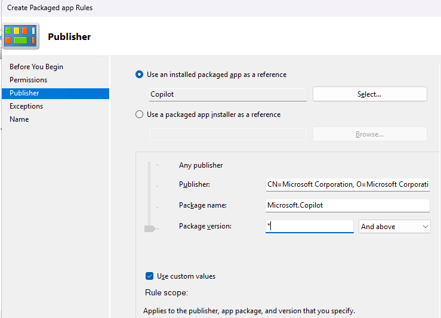Go to the Permissions step
Image resolution: width=441 pixels, height=318 pixels.
point(28,80)
